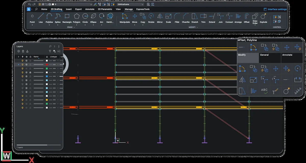Click the ABC spell check quad icon
Viewport: 306px width, 163px height.
click(264, 91)
